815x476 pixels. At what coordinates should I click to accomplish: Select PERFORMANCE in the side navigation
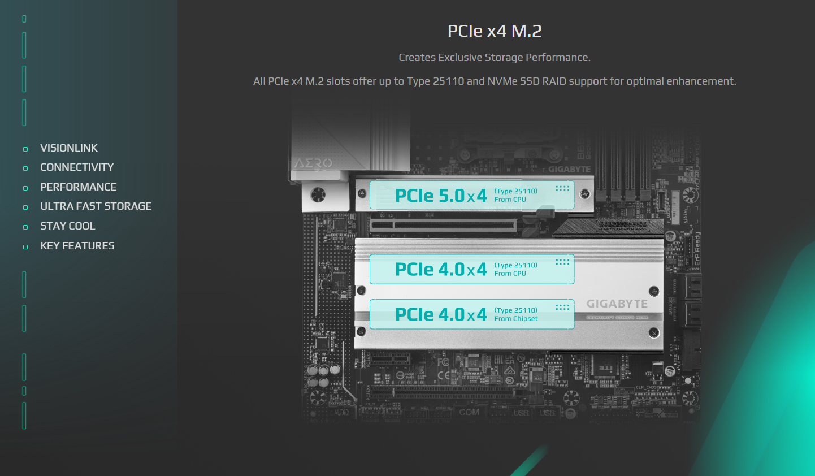(x=79, y=187)
